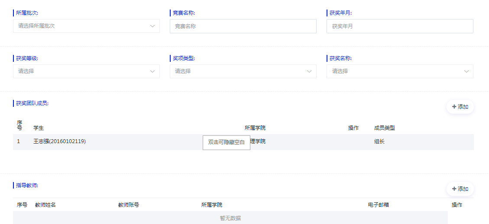The width and height of the screenshot is (489, 224).
Task: Click the 成员类型 column header
Action: [385, 128]
